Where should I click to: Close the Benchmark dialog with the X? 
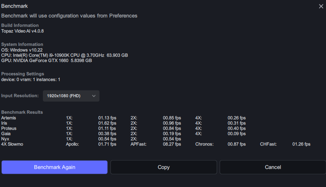click(321, 6)
